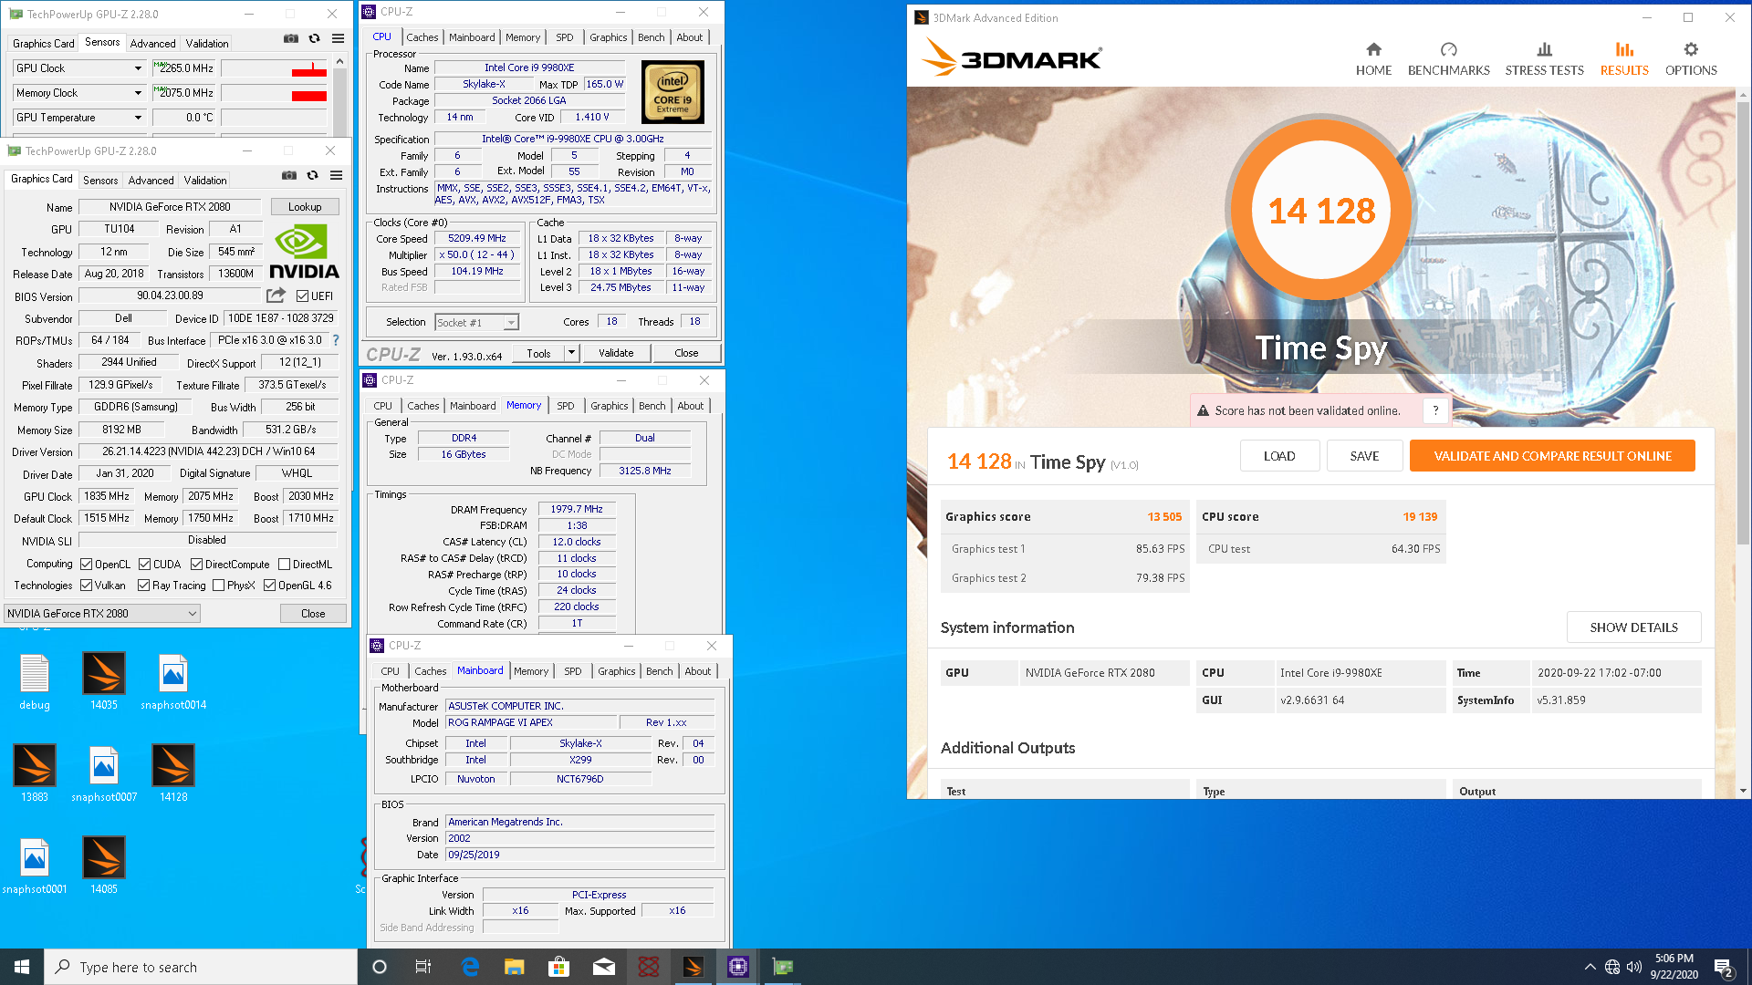Click the Intel Core i9 Extreme logo
This screenshot has width=1752, height=985.
(673, 92)
